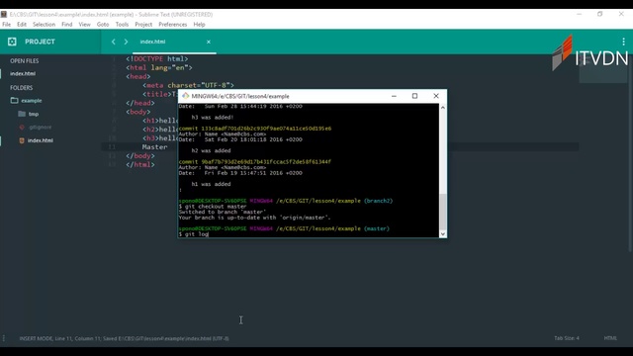Open the Edit menu
Viewport: 633px width, 356px height.
point(22,24)
